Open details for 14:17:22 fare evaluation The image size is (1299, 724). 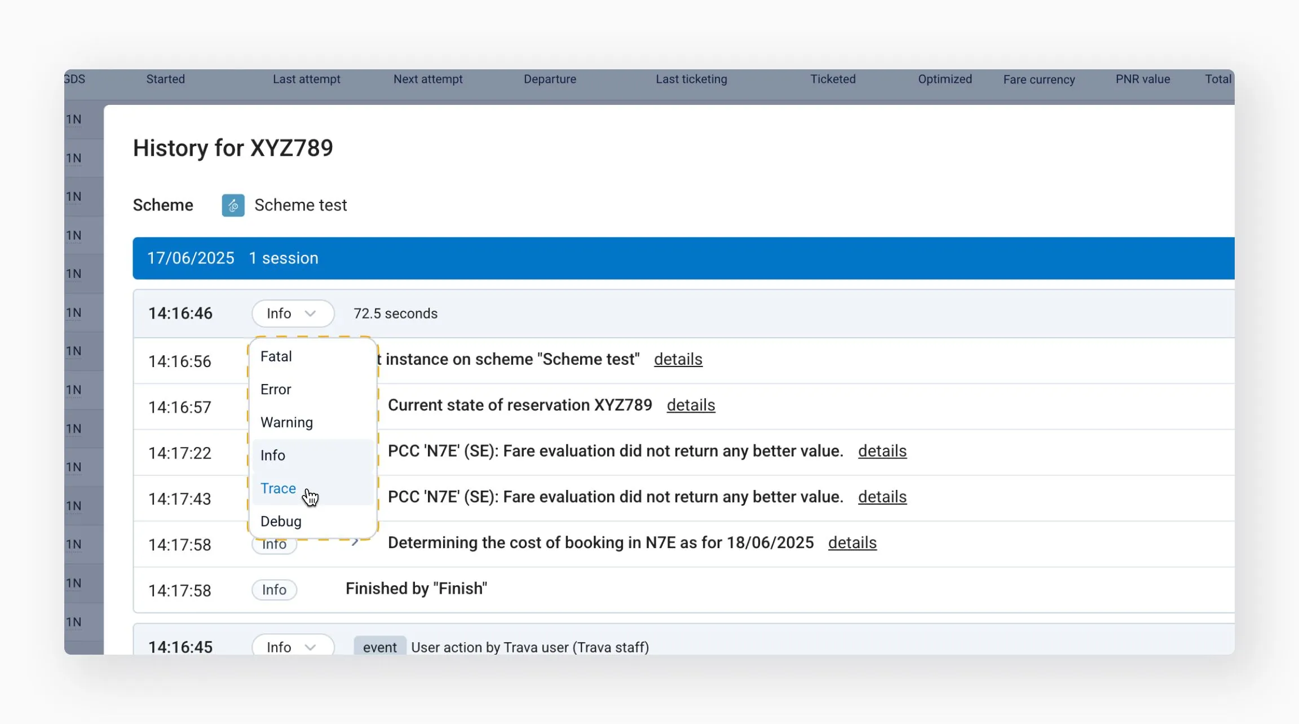click(x=882, y=451)
